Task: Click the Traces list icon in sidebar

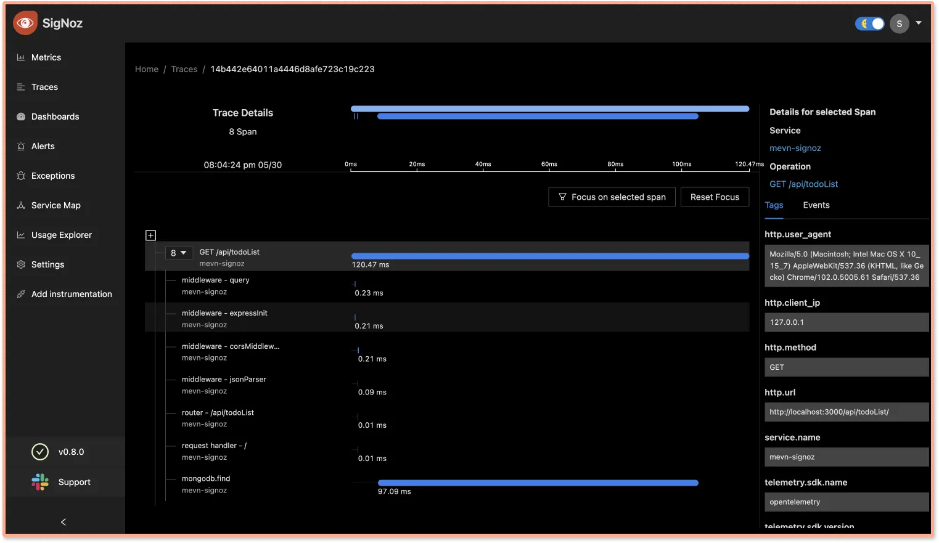Action: [x=21, y=87]
